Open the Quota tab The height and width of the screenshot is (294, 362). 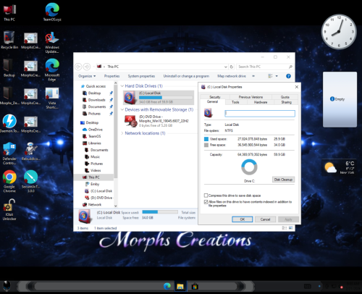(x=285, y=97)
